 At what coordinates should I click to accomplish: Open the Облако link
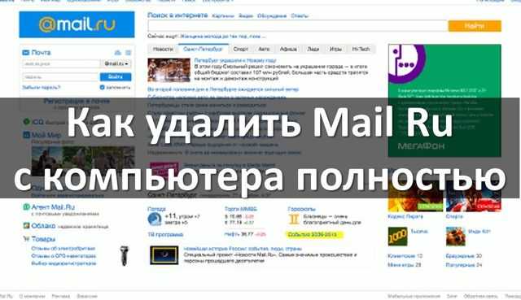point(43,226)
